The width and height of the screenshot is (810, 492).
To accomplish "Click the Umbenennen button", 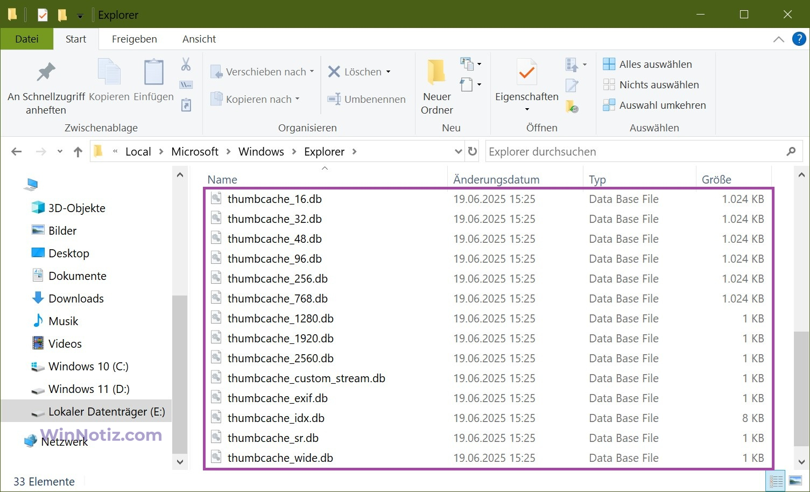I will coord(367,99).
